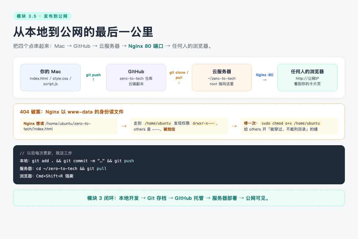
Task: Click the /home/ubuntu code chip in 走到 step
Action: [x=158, y=123]
